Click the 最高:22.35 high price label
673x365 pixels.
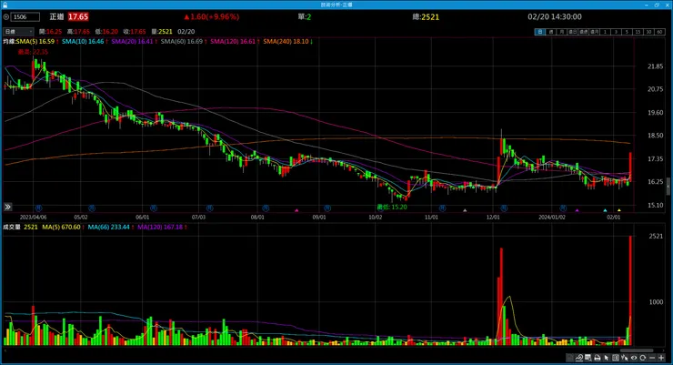point(33,52)
